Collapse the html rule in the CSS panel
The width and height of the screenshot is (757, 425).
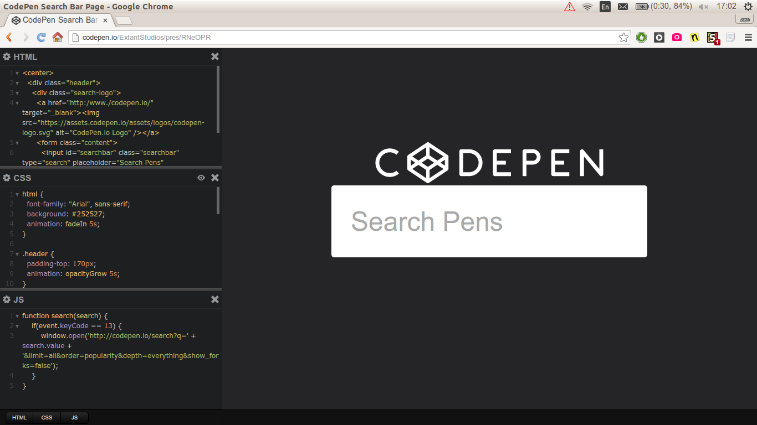point(17,194)
